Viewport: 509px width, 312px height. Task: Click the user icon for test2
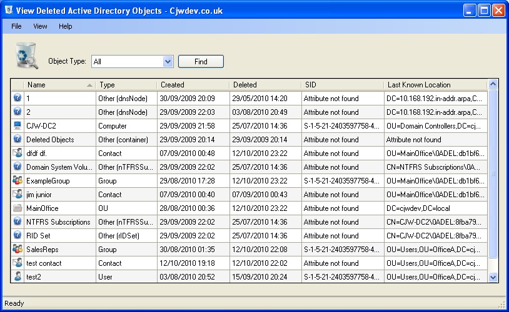(18, 277)
